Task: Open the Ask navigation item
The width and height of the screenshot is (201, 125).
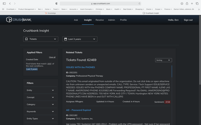Action: tap(76, 20)
